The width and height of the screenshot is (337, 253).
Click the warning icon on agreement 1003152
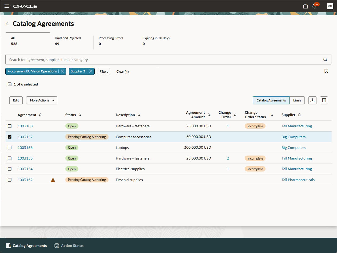pos(53,180)
